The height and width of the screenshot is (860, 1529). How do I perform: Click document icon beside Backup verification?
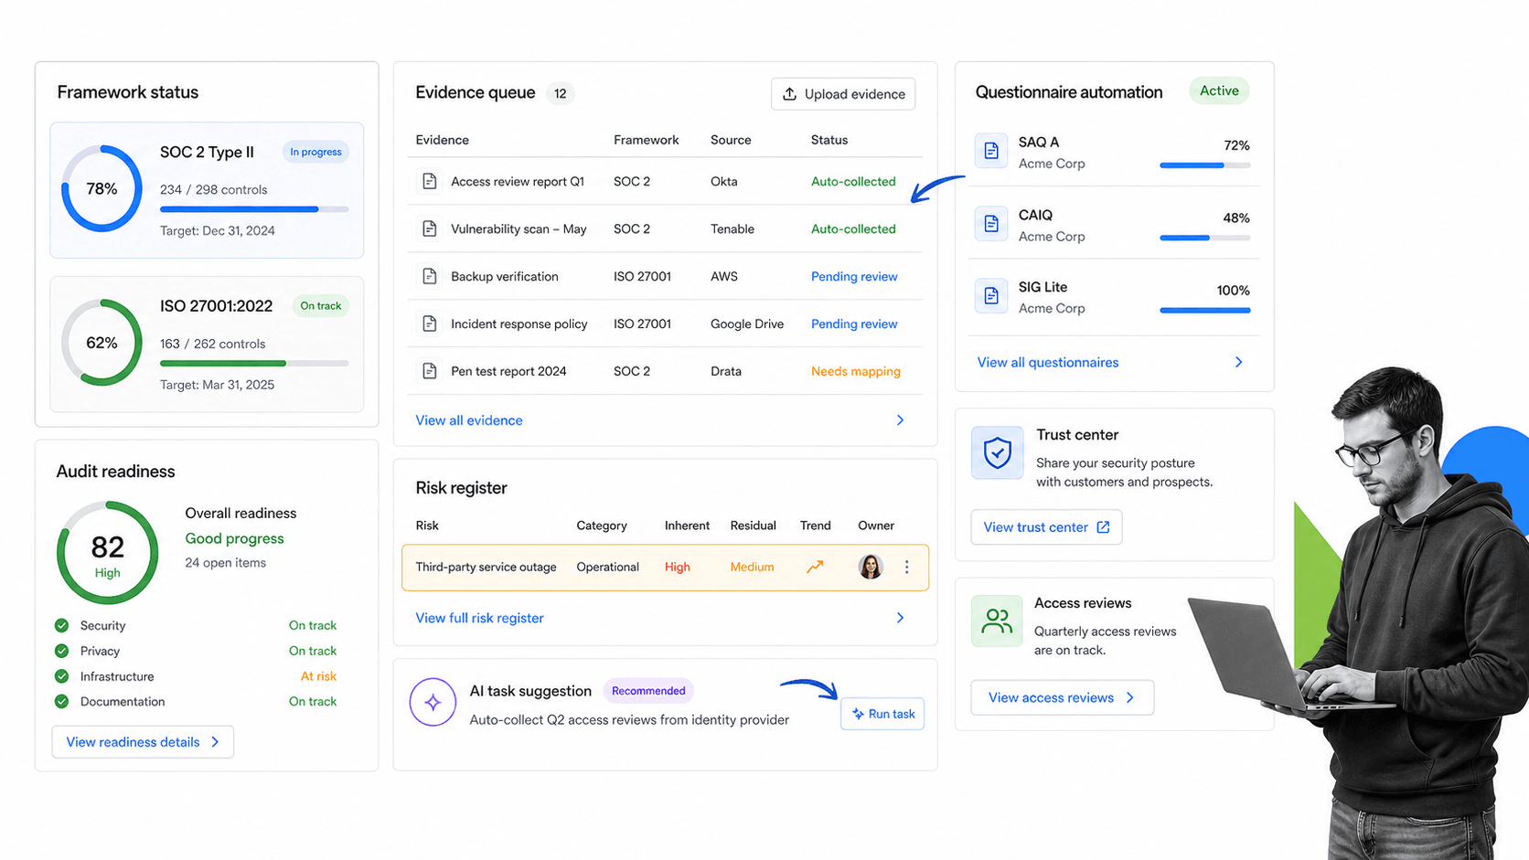429,276
